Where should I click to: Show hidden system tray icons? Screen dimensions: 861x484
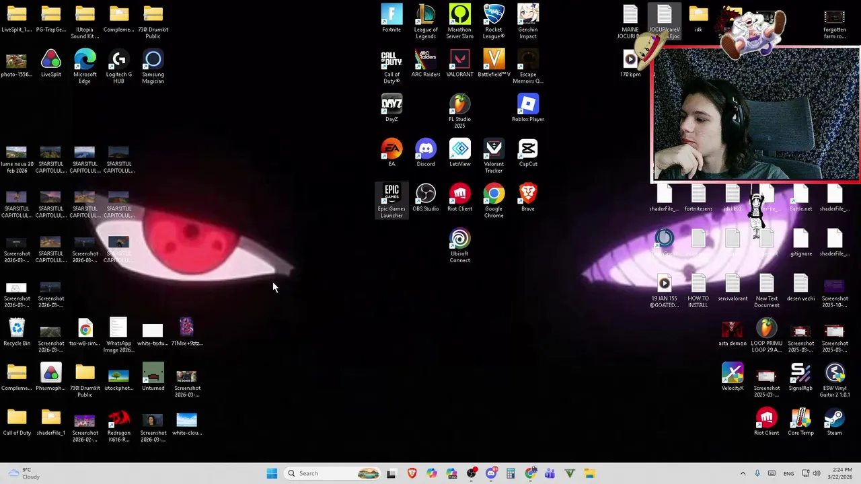tap(743, 473)
